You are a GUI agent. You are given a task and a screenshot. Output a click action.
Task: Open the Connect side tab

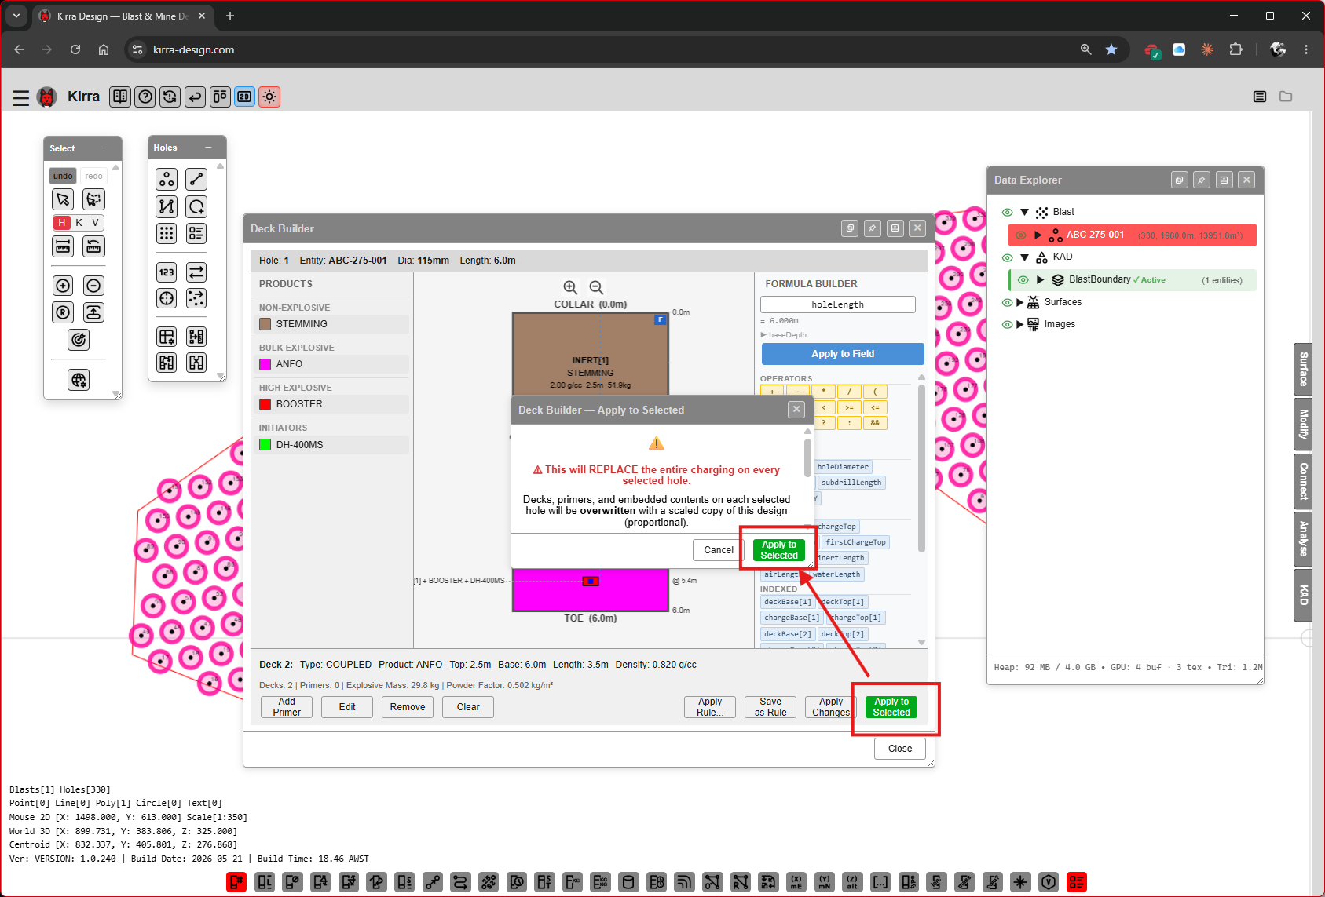[1303, 481]
